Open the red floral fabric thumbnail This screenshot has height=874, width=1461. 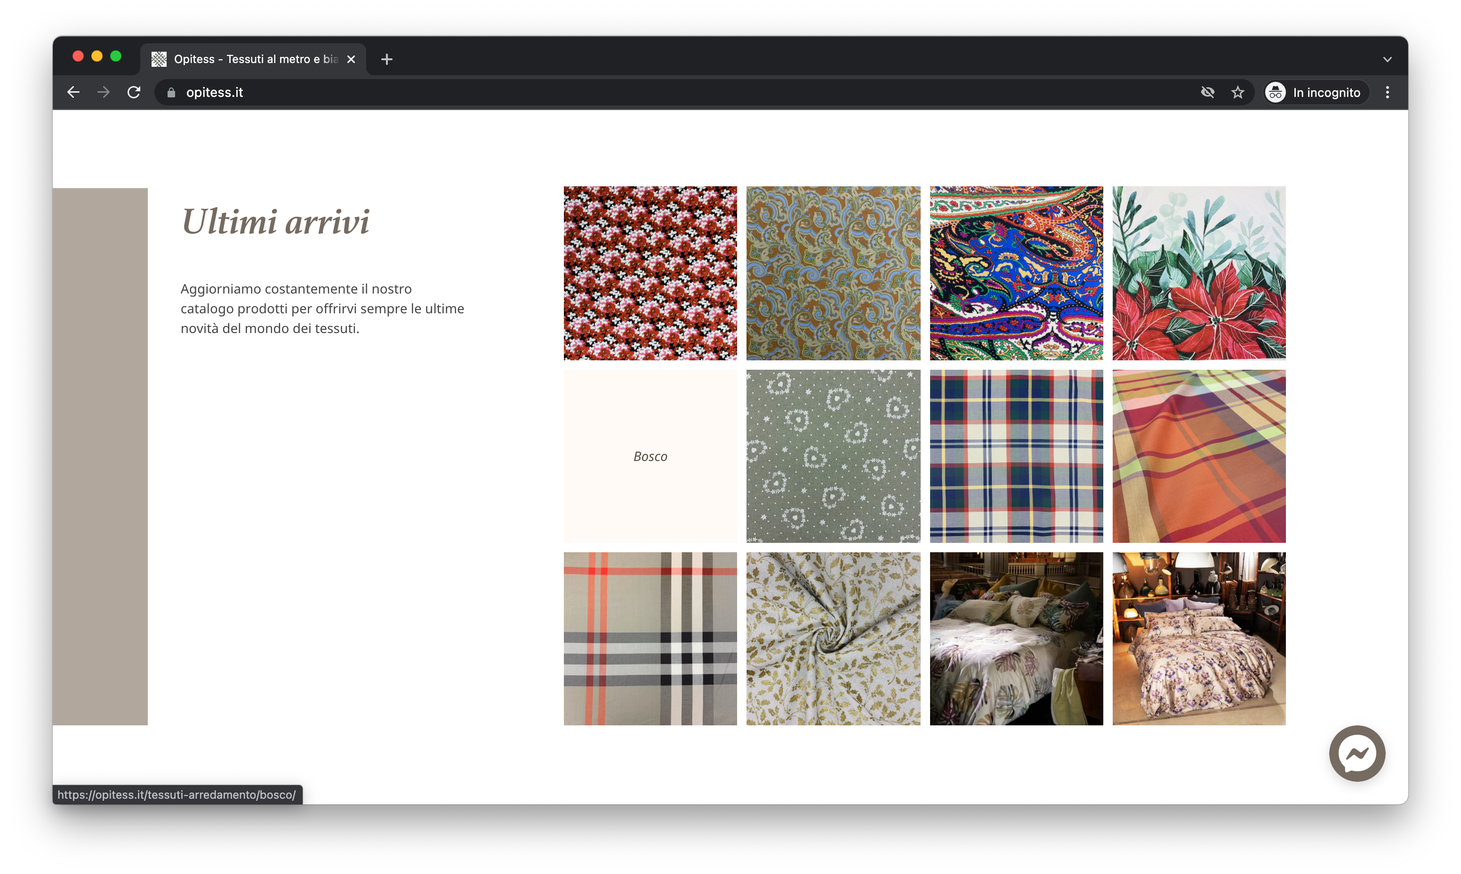pyautogui.click(x=650, y=273)
